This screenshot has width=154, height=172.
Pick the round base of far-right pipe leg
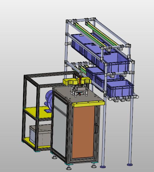pyautogui.click(x=130, y=165)
